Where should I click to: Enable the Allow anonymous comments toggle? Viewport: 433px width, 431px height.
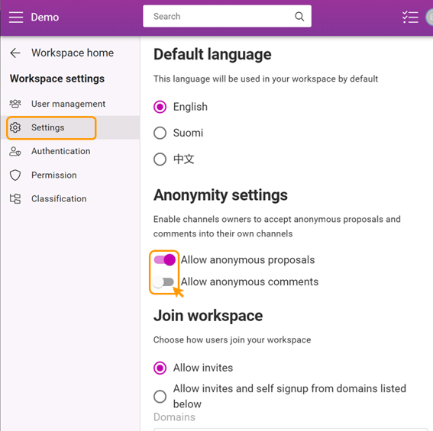tap(163, 282)
